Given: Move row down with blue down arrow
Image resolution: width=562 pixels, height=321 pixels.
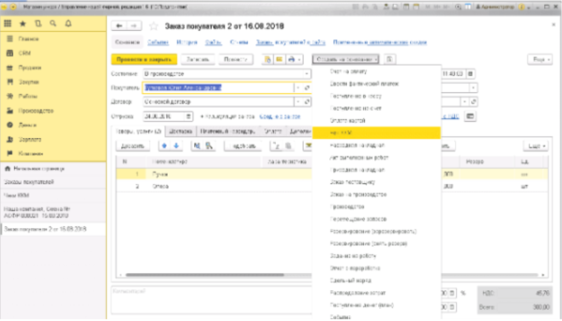Looking at the screenshot, I should tap(176, 146).
